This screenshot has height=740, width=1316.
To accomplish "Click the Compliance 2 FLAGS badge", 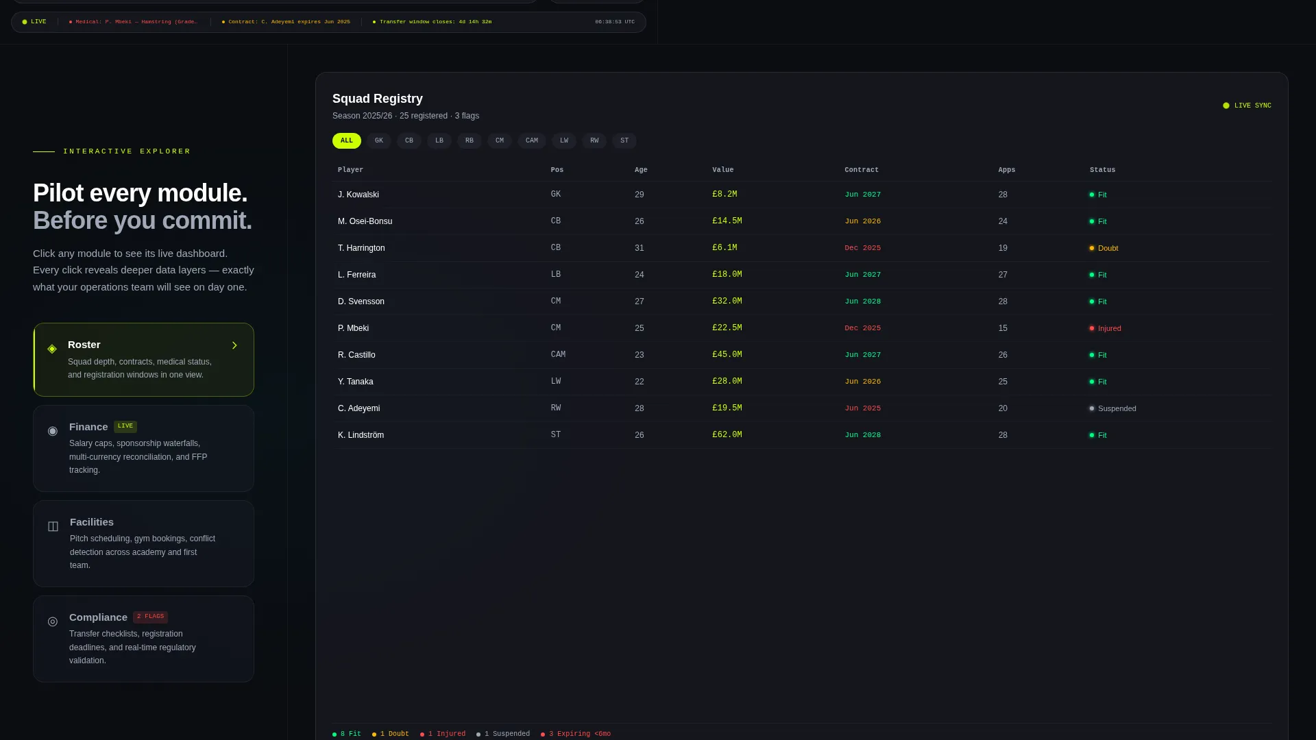I will coord(150,617).
